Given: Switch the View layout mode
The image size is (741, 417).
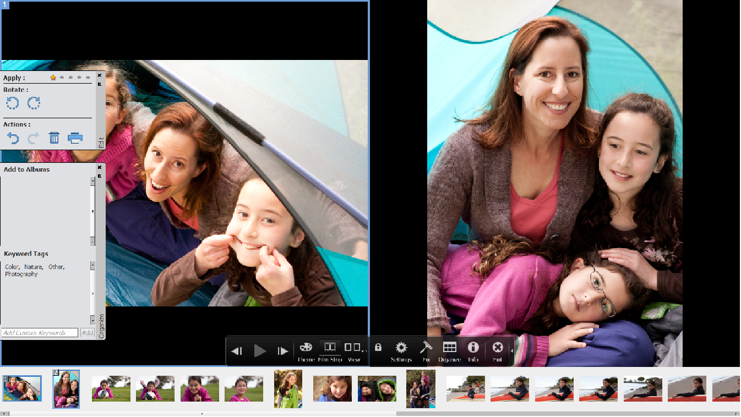Looking at the screenshot, I should coord(354,347).
